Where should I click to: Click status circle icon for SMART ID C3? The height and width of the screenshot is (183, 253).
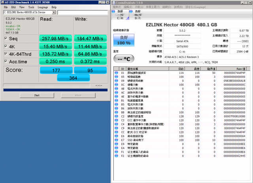click(116, 120)
